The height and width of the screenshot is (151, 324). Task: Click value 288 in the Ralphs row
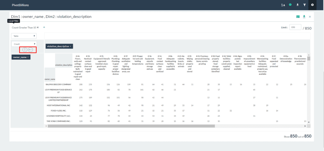pyautogui.click(x=81, y=84)
